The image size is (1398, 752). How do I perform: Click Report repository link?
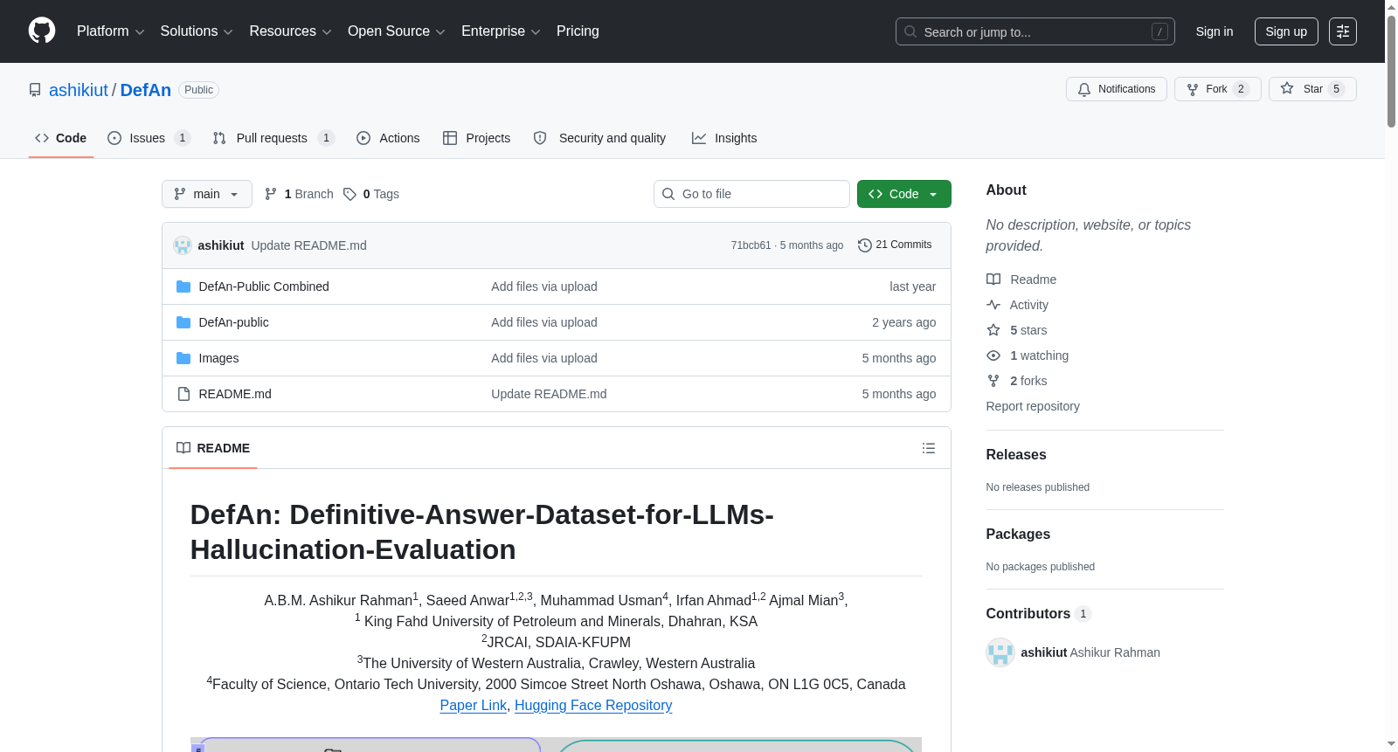pyautogui.click(x=1033, y=406)
